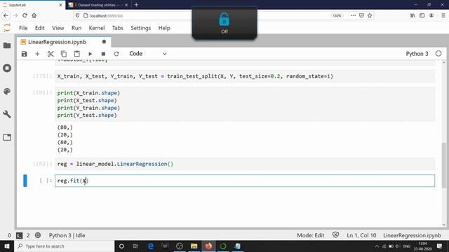The width and height of the screenshot is (449, 252).
Task: Open the Tabs sidebar panel icon
Action: click(7, 137)
